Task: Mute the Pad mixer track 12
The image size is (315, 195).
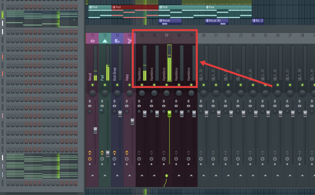Action: [105, 85]
